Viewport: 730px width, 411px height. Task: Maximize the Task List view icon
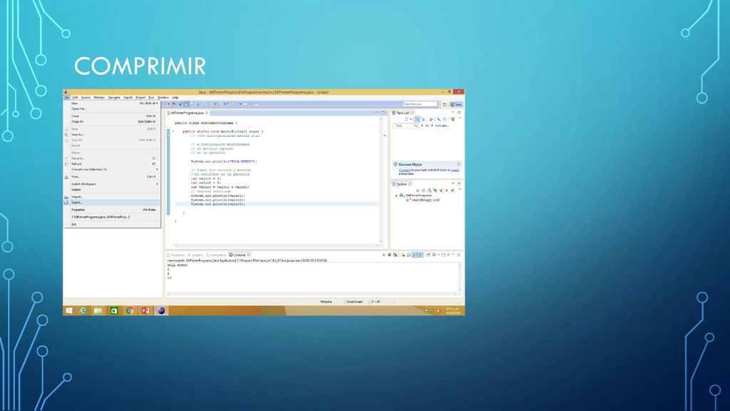coord(458,113)
